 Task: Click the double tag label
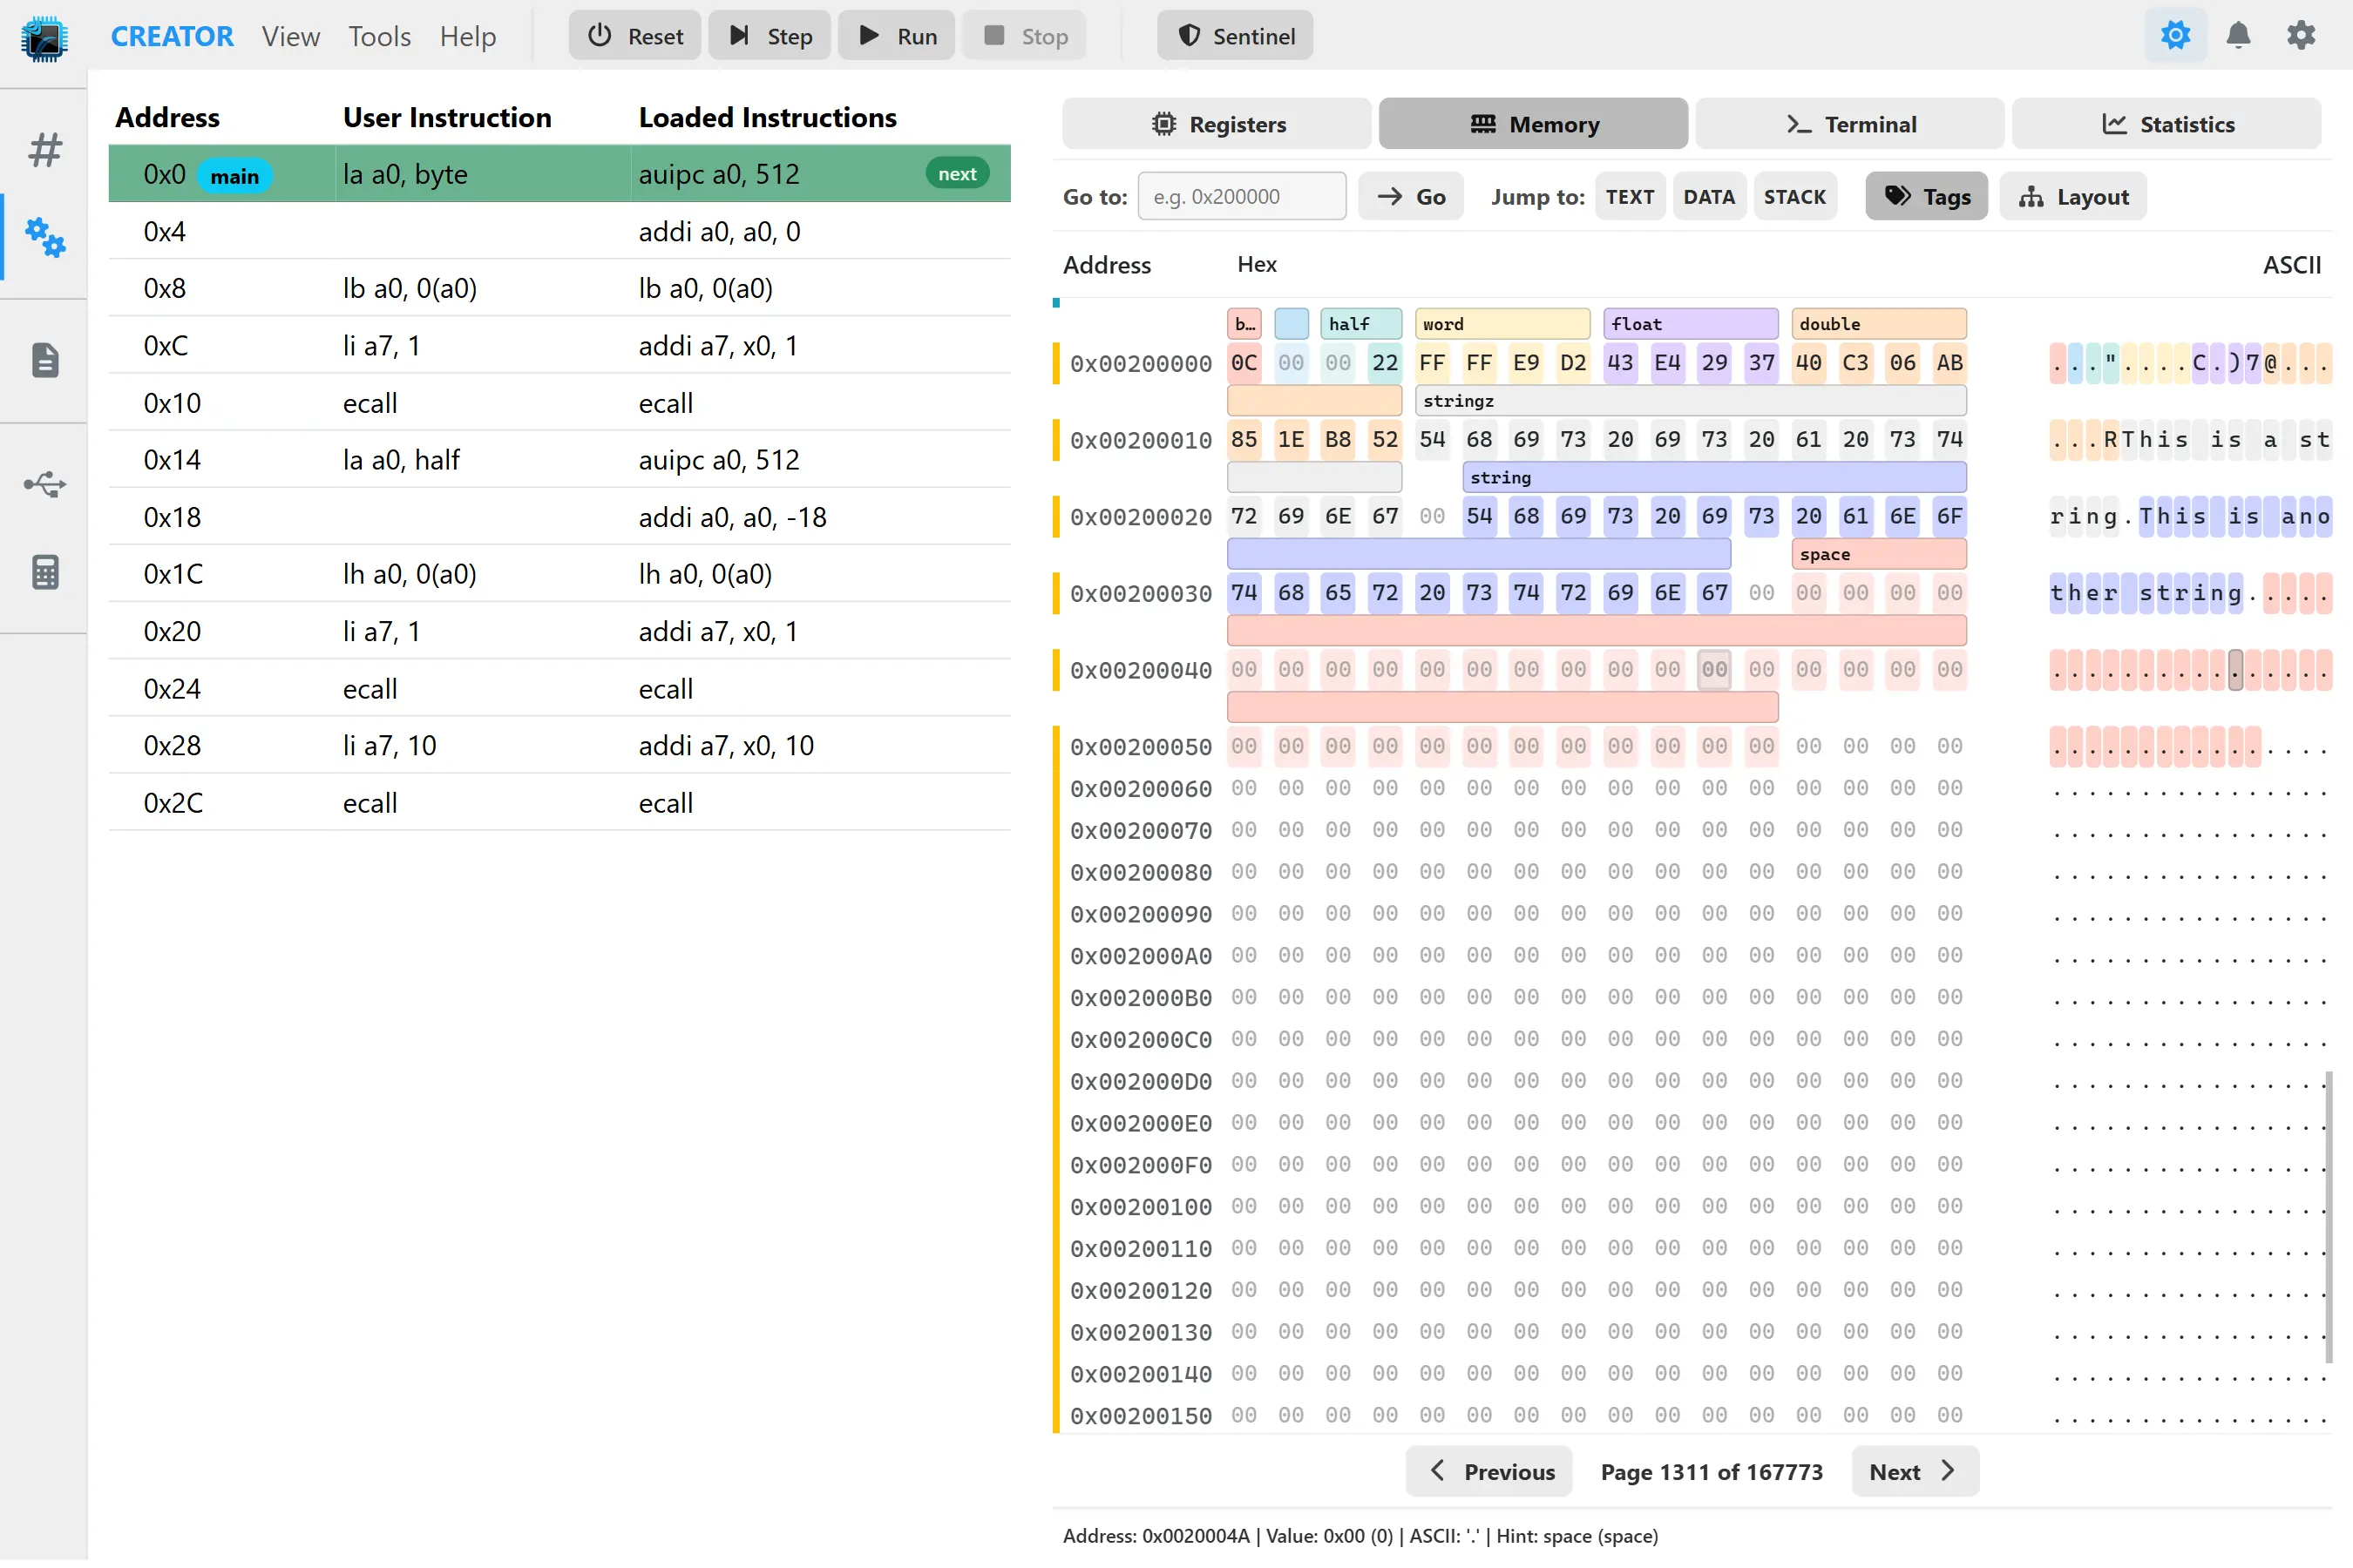pyautogui.click(x=1879, y=324)
